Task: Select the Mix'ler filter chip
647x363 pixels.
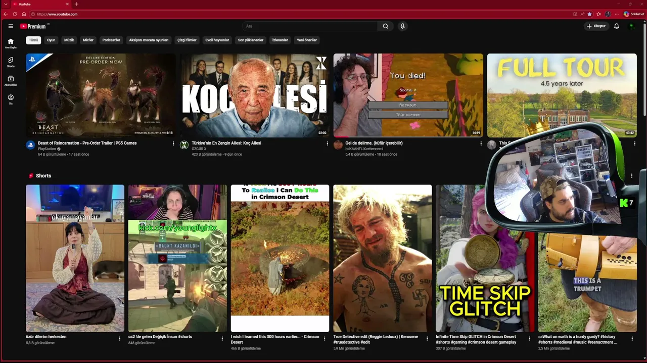Action: [88, 40]
